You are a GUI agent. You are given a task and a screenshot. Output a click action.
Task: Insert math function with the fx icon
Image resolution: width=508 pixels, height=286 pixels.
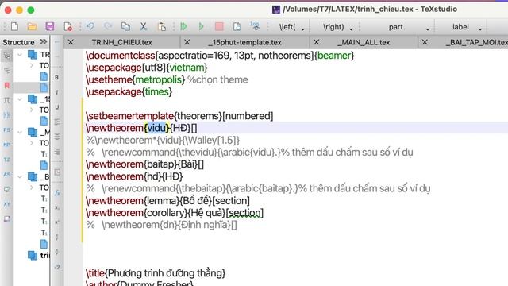[57, 193]
